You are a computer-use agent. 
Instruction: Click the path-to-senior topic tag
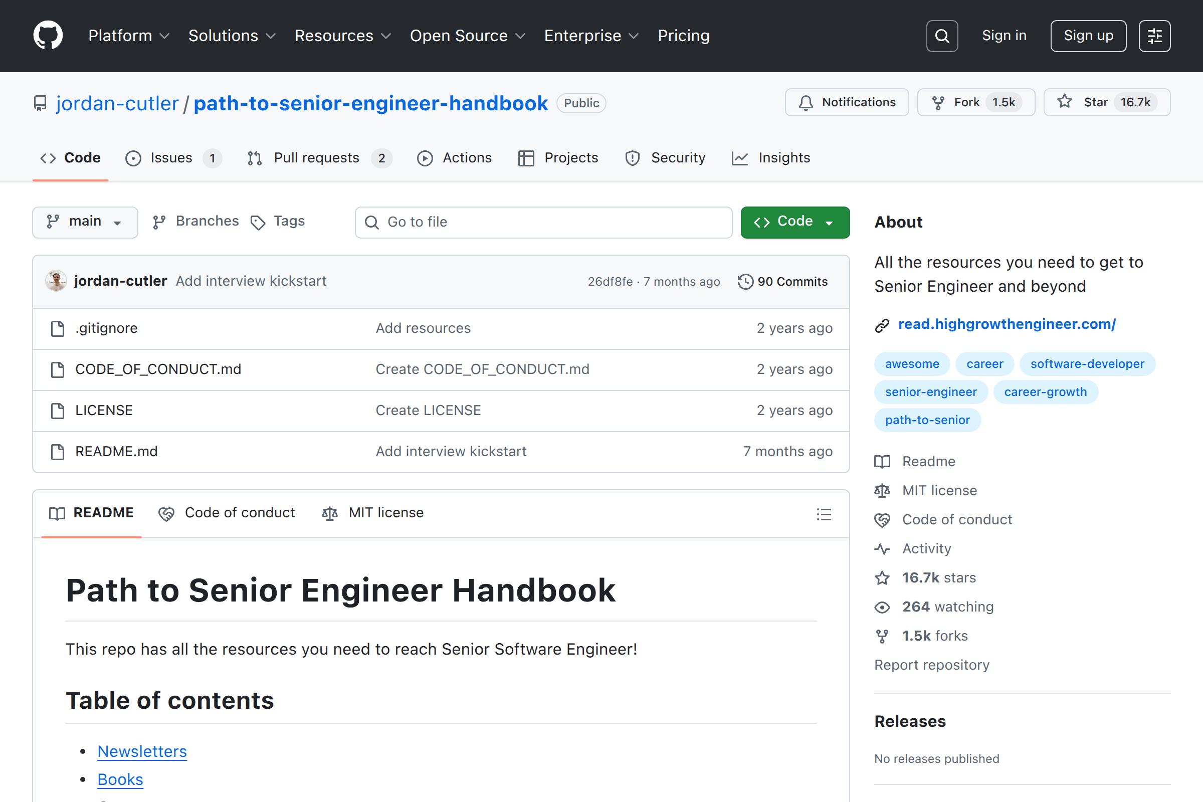927,420
